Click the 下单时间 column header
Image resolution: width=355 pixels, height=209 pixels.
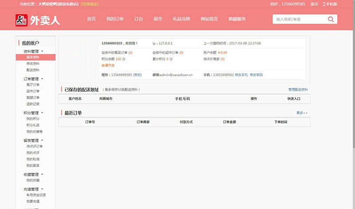pyautogui.click(x=281, y=122)
